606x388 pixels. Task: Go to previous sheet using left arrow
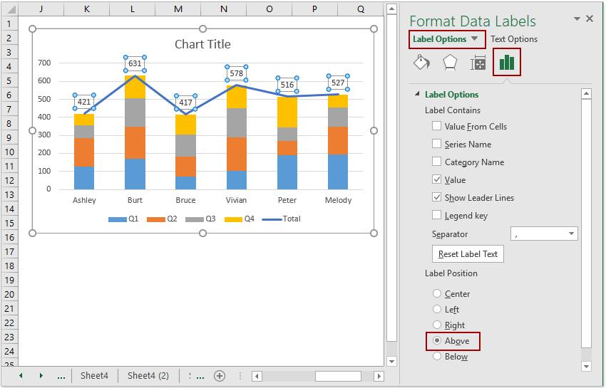tap(21, 376)
